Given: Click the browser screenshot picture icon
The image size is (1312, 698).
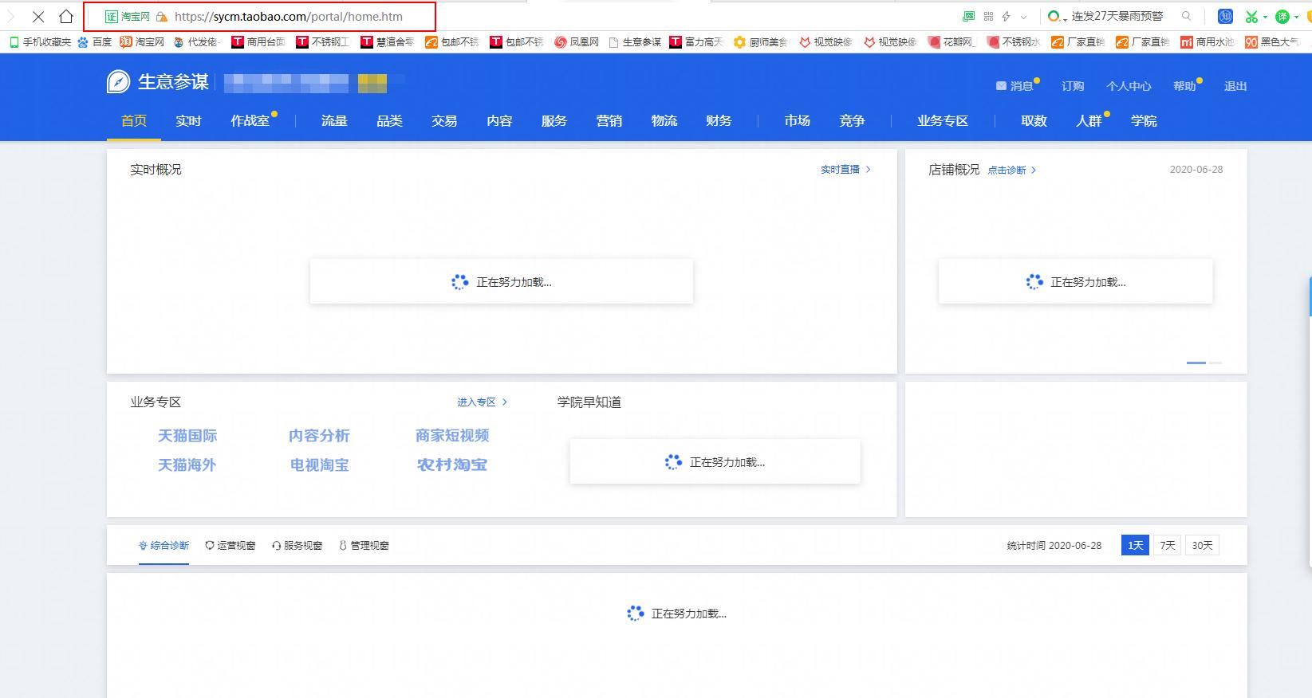Looking at the screenshot, I should 968,16.
